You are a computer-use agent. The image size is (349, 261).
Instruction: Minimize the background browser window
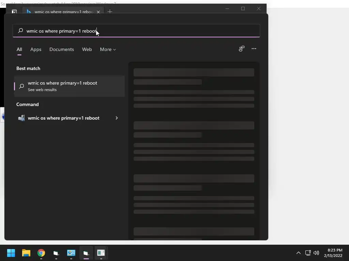click(227, 8)
